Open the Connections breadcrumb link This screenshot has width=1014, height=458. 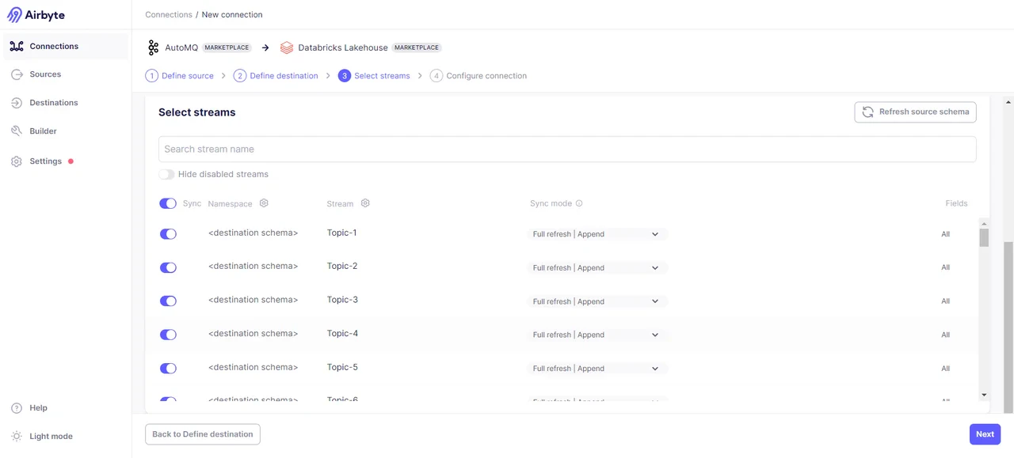pos(168,14)
